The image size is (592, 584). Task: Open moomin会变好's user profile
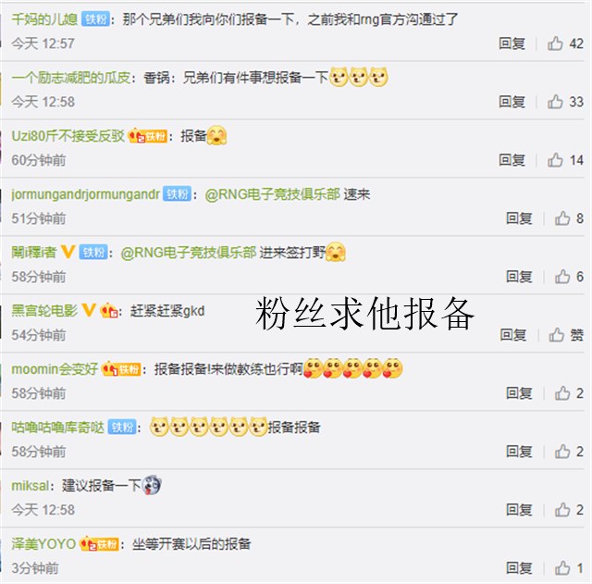[x=55, y=369]
